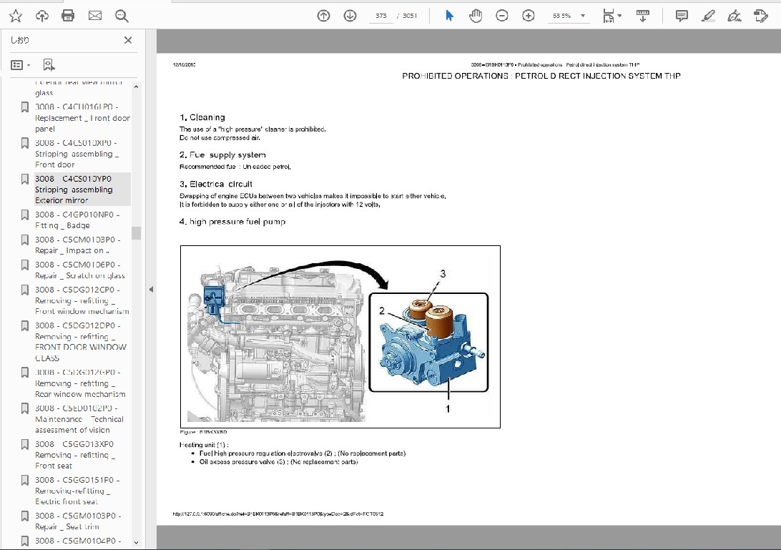Open bookmark C5DG012DP0 FRONT DOOR WINDOW GLASS
781x550 pixels.
pos(81,341)
